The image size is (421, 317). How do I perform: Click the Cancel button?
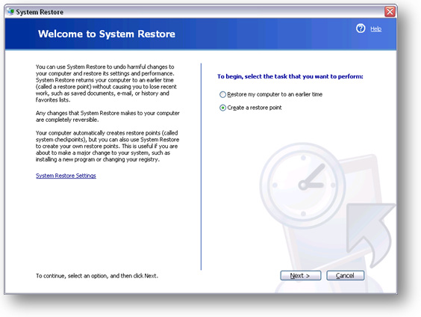click(346, 276)
